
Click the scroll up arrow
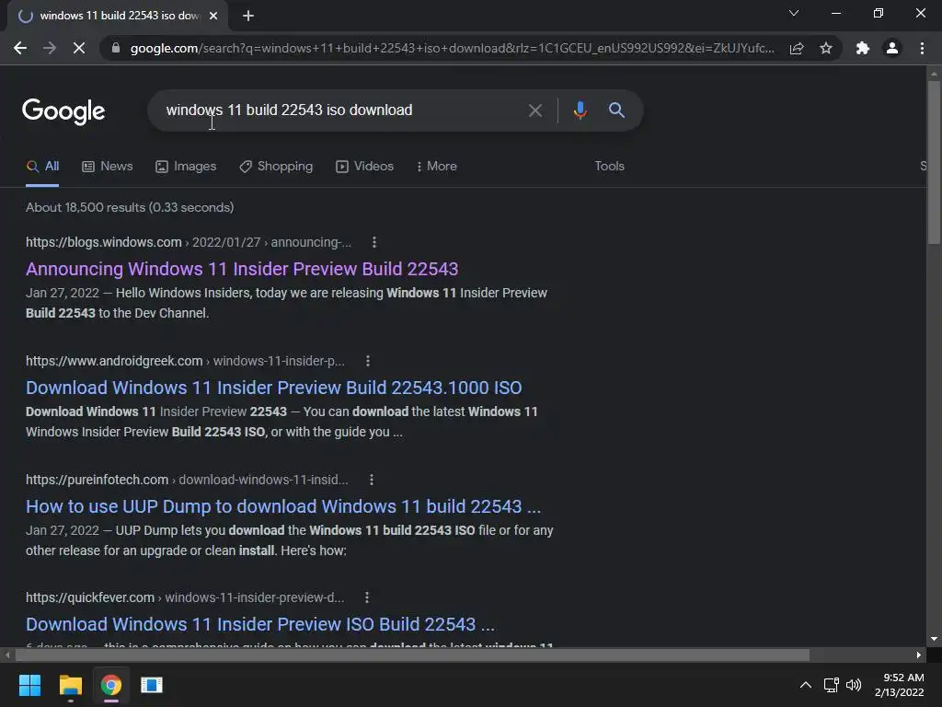pos(934,74)
